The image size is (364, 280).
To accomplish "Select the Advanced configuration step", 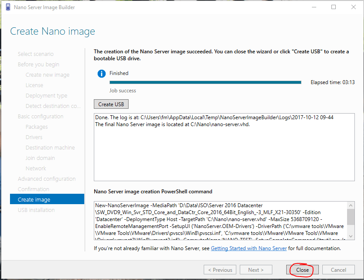I will coord(47,179).
